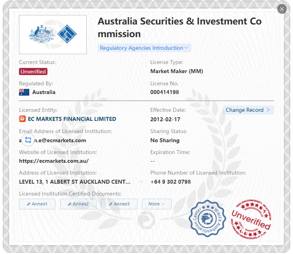Open Annex3 certified document
The width and height of the screenshot is (293, 254).
click(119, 204)
